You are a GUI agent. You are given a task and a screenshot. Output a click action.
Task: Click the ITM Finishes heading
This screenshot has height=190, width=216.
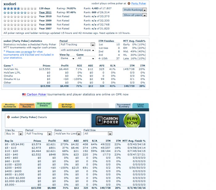tap(106, 41)
